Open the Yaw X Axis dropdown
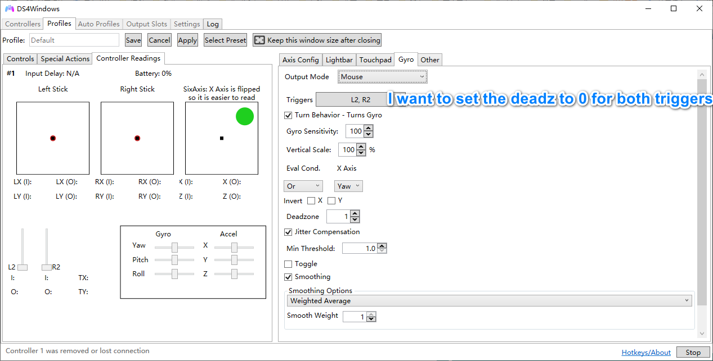 pos(348,186)
